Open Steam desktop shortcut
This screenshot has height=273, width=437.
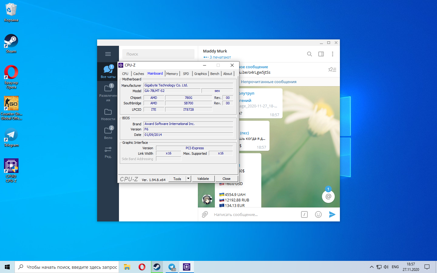click(11, 44)
